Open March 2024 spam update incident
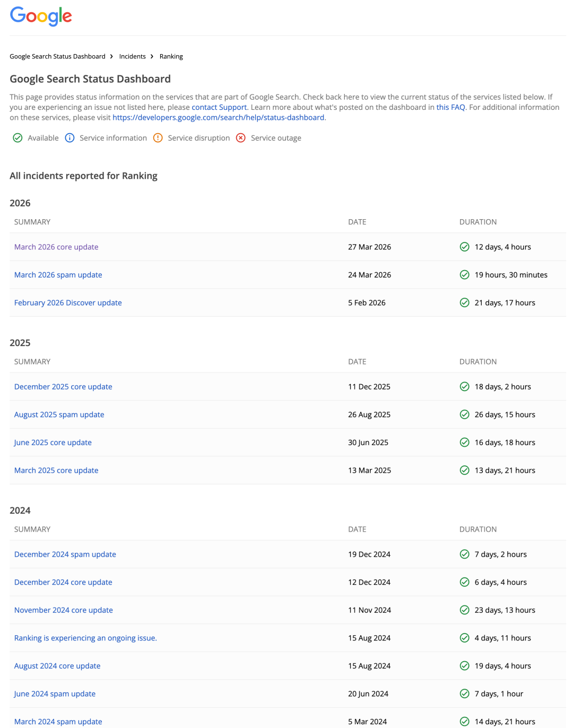The image size is (573, 728). coord(58,722)
